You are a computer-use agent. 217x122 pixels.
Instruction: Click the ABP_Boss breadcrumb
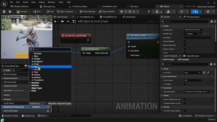(84, 21)
